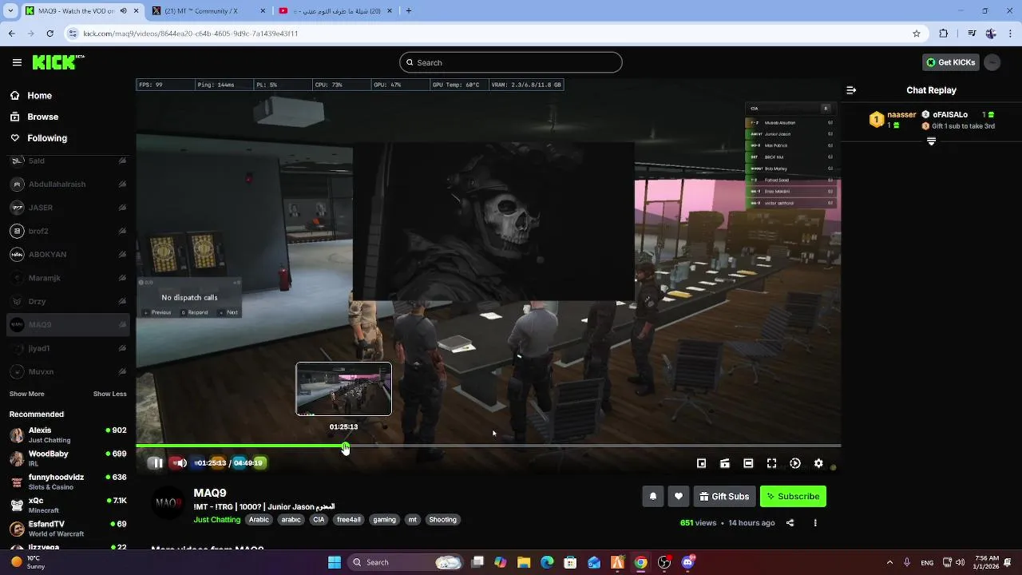Switch to the X Community browser tab
Screen dimensions: 1022x575
coord(207,11)
